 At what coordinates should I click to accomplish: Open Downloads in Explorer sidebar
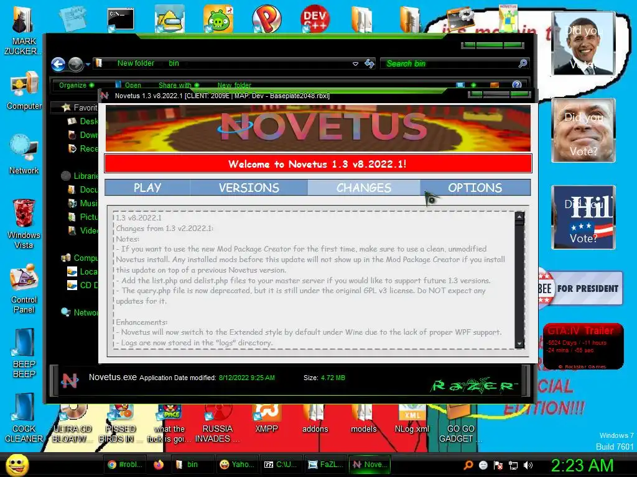(83, 135)
